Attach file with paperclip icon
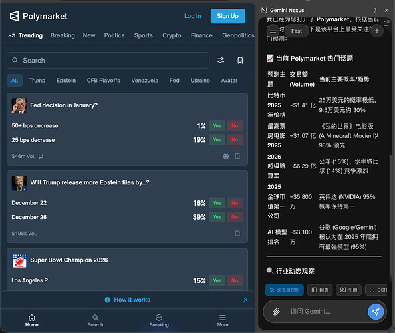 coord(276,312)
